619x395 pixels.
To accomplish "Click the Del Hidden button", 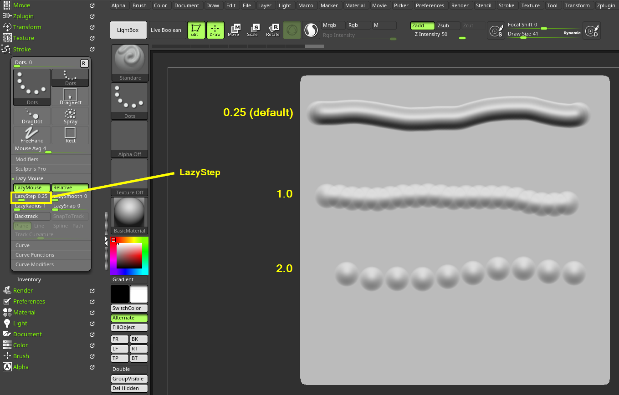I will tap(130, 388).
